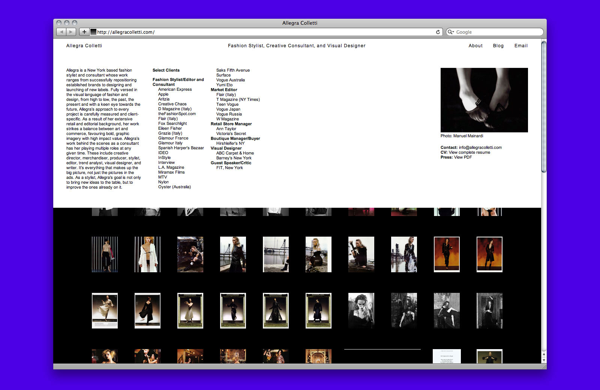Viewport: 600px width, 390px height.
Task: Click the browser Forward arrow button
Action: click(x=71, y=32)
